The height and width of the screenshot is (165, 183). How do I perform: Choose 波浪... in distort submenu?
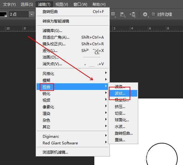(123, 86)
